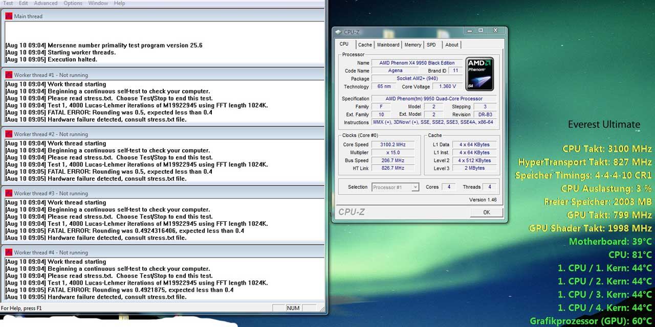Screen dimensions: 655x327
Task: Click the Freier Speicher: 2003 MB readout
Action: point(598,202)
